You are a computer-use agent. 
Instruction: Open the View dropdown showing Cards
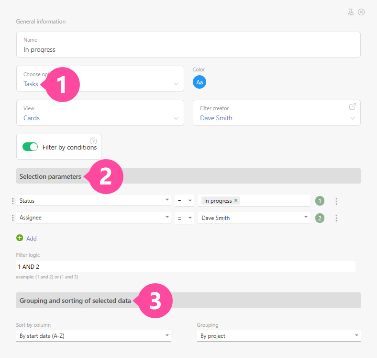tap(100, 113)
